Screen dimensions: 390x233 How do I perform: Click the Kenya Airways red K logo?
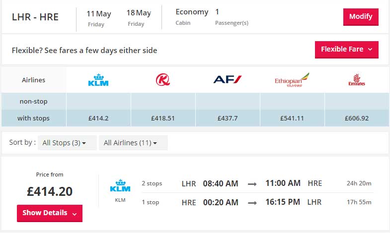[163, 80]
